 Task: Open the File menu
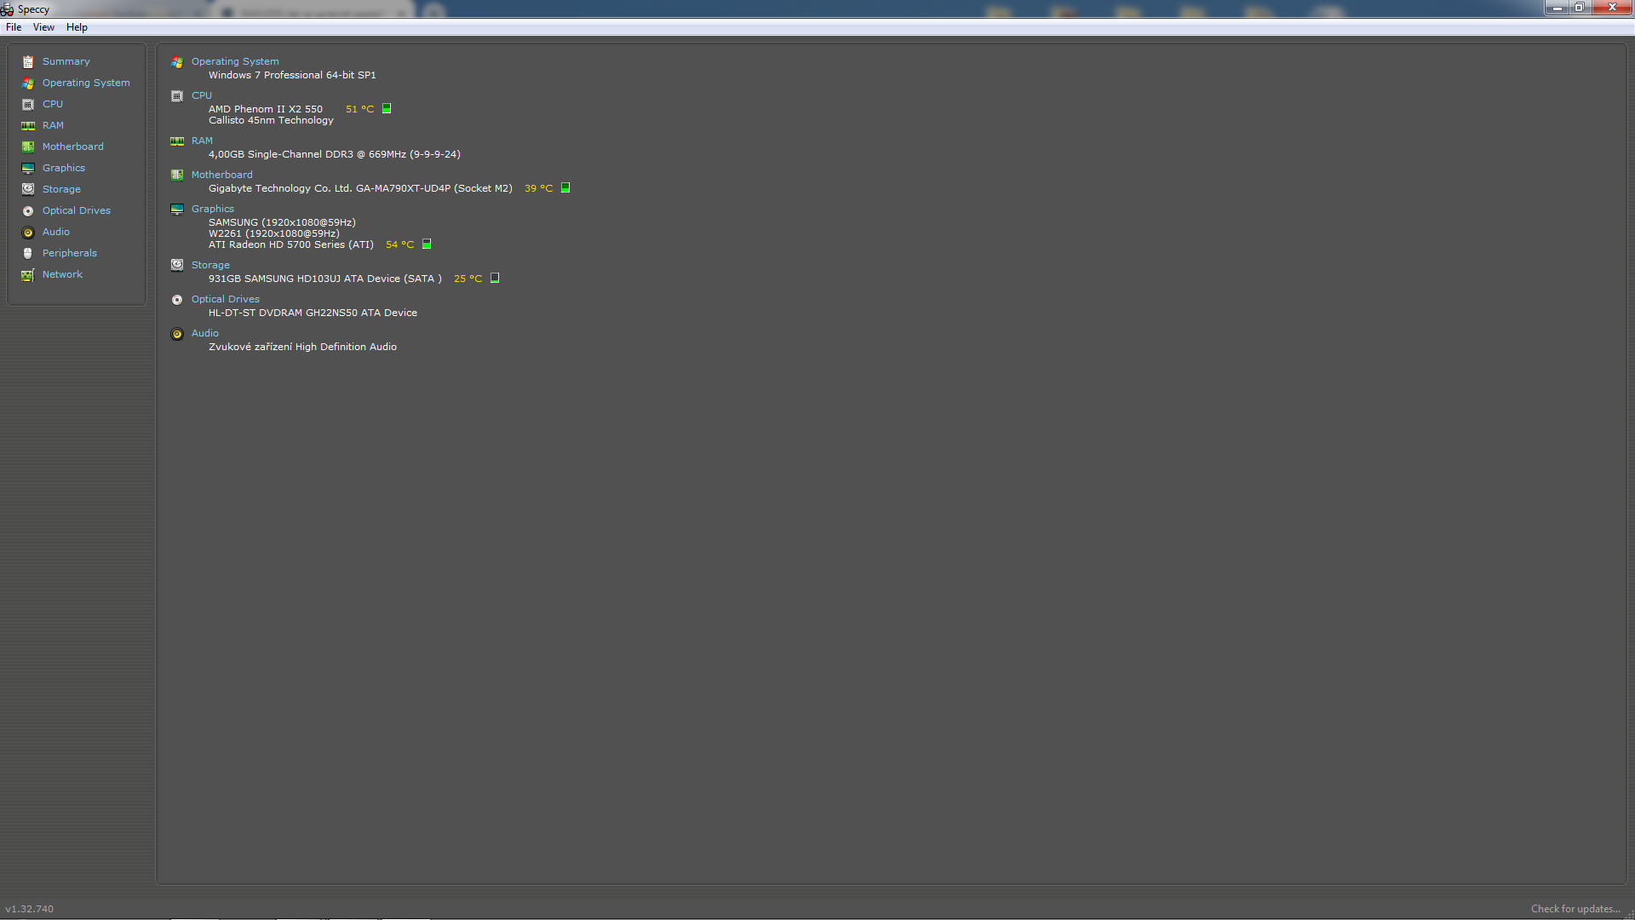14,27
